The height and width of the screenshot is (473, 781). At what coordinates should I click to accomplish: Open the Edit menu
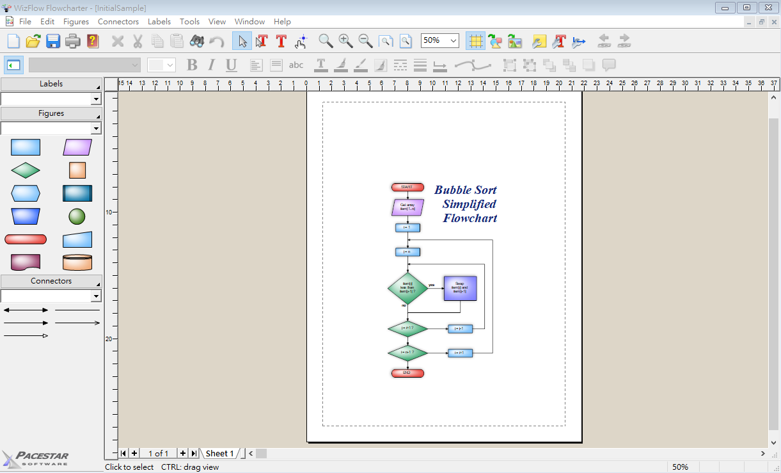click(x=47, y=21)
